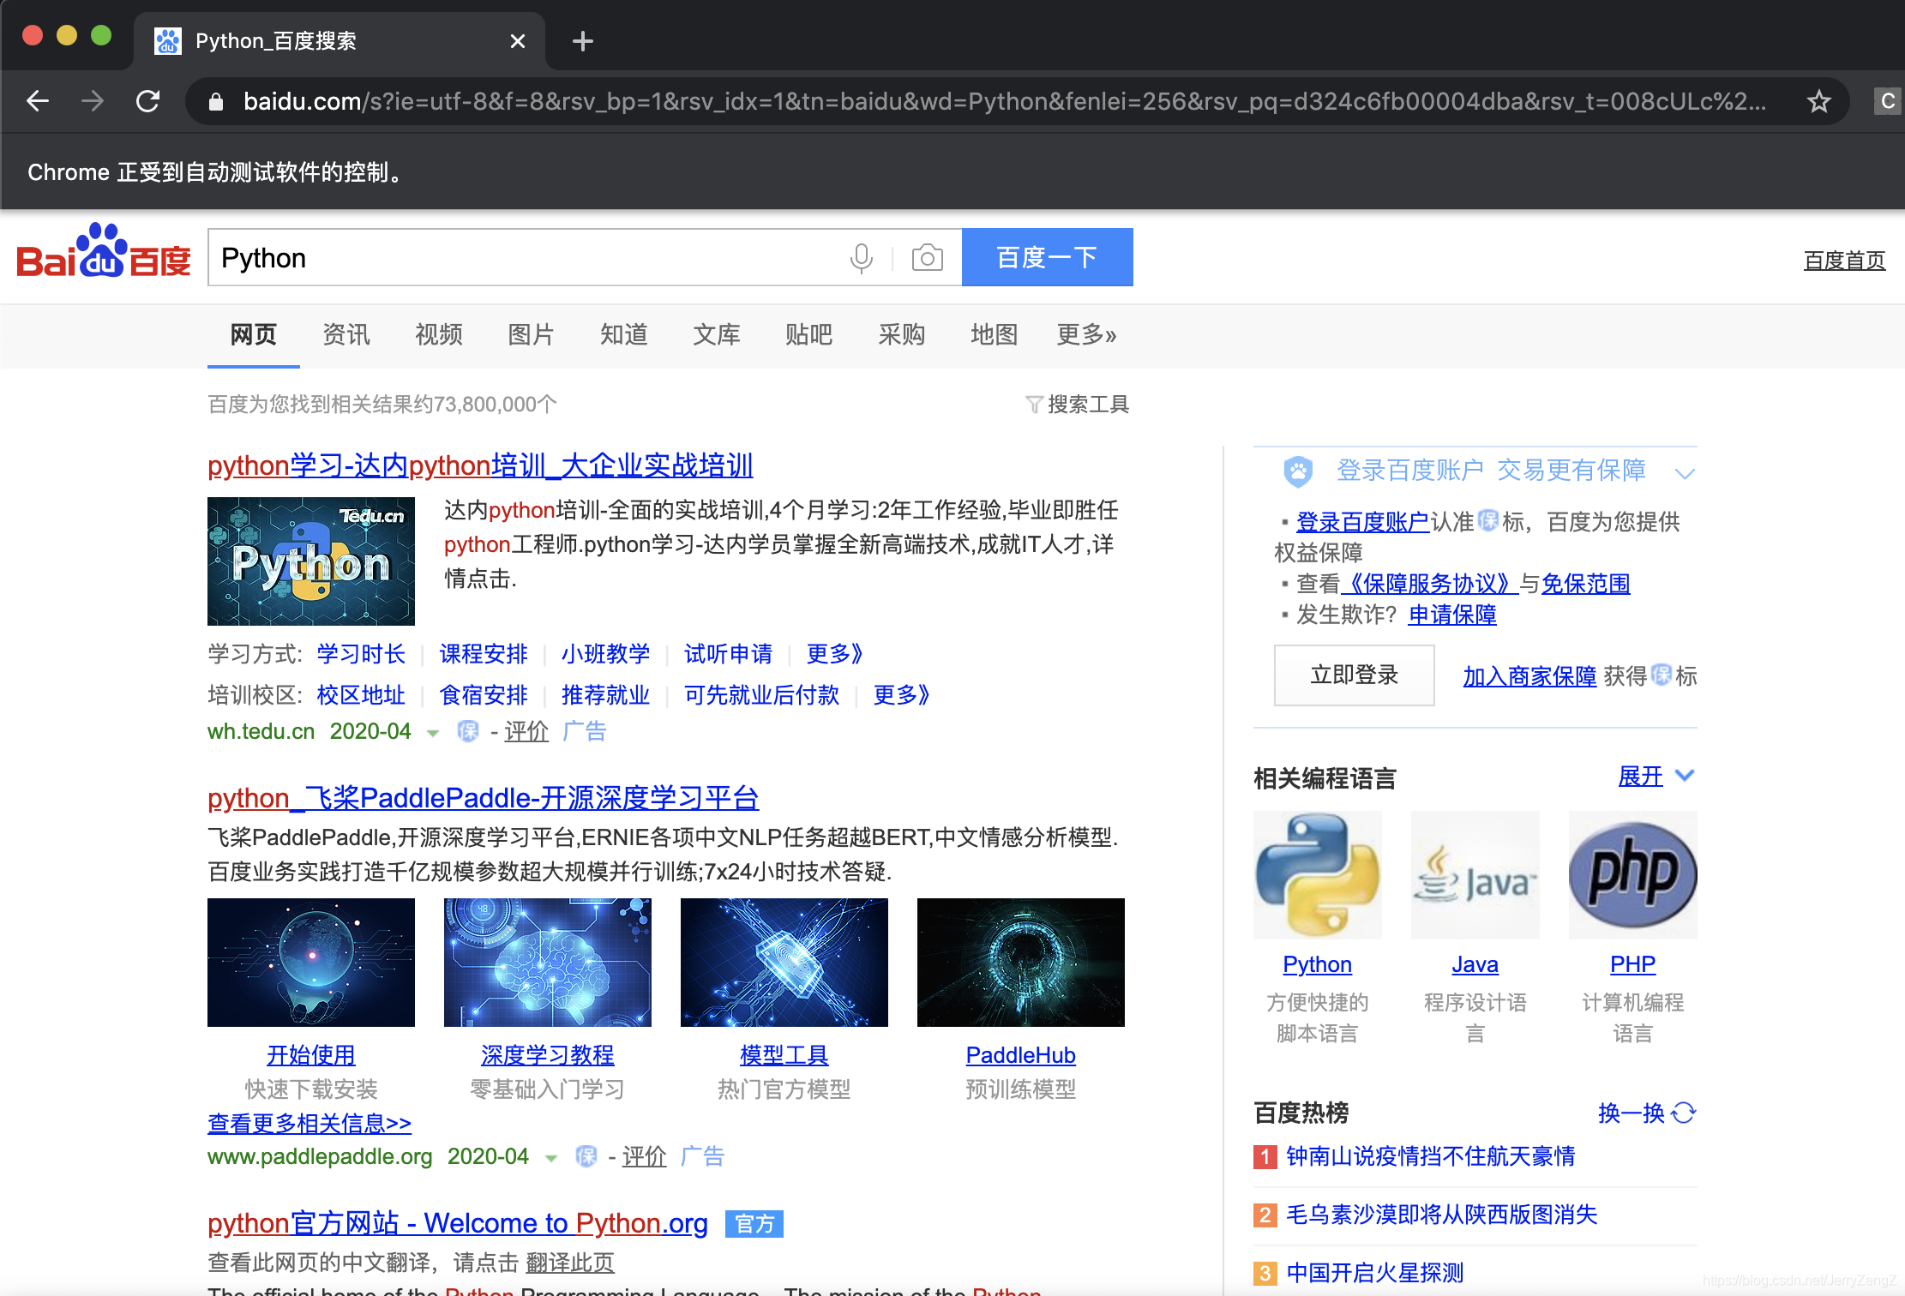Open 查看更多相关信息>> link
The height and width of the screenshot is (1296, 1905).
coord(309,1123)
